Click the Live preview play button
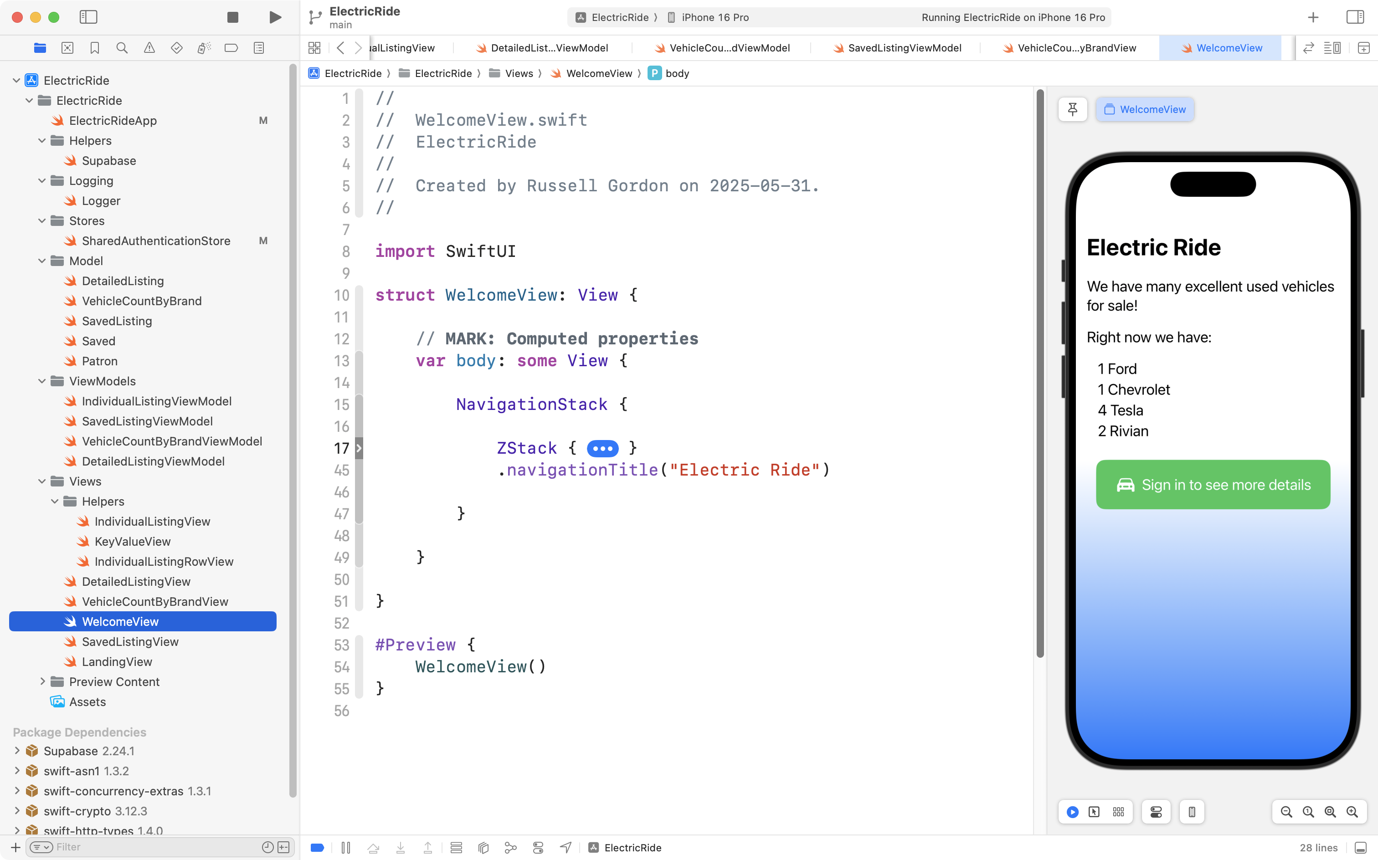 pyautogui.click(x=1073, y=812)
